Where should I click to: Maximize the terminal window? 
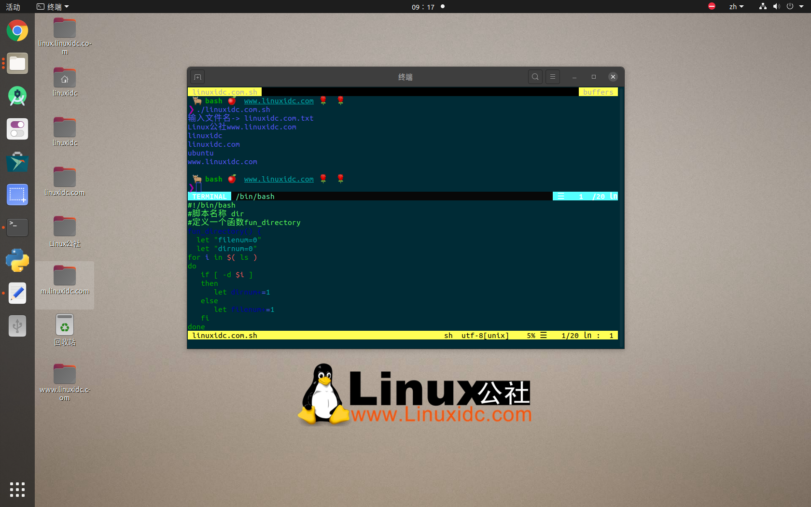594,77
